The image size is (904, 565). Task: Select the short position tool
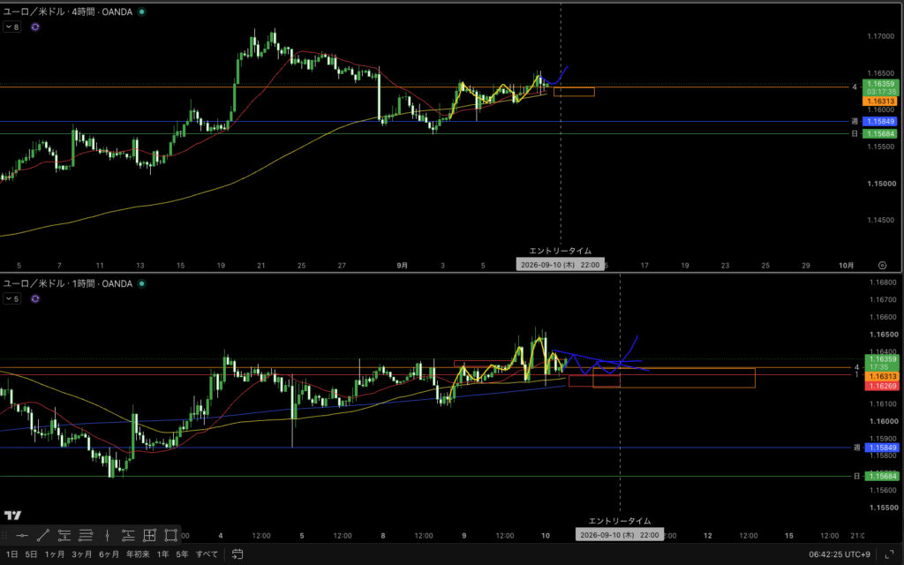click(64, 535)
